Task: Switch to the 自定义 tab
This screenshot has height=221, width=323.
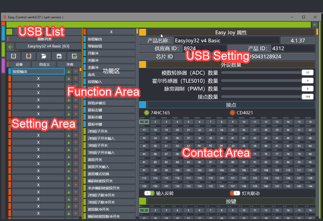Action: (45, 64)
